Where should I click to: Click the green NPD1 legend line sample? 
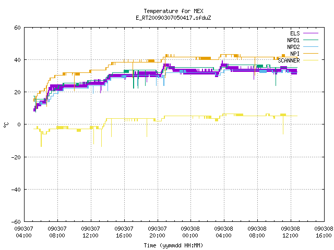311,40
